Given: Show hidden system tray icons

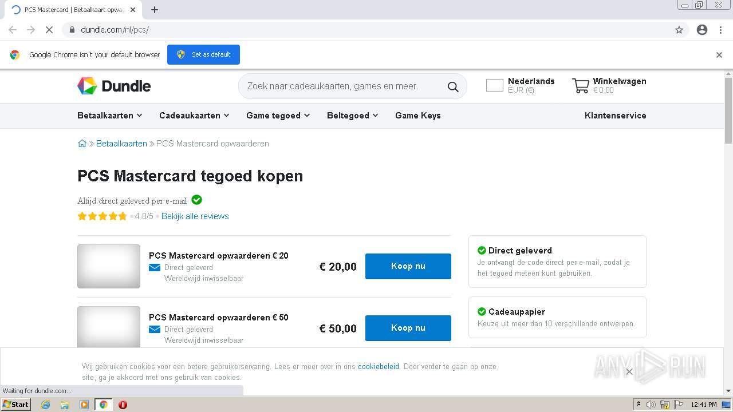Looking at the screenshot, I should click(x=639, y=405).
